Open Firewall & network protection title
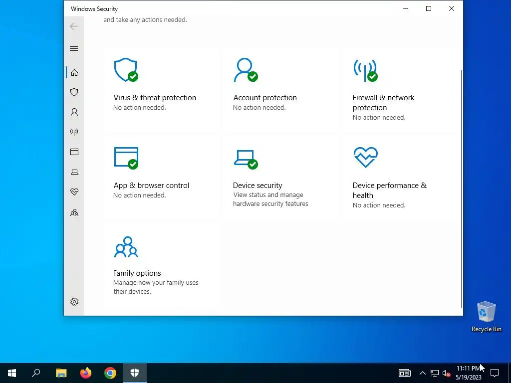Image resolution: width=511 pixels, height=383 pixels. [383, 103]
